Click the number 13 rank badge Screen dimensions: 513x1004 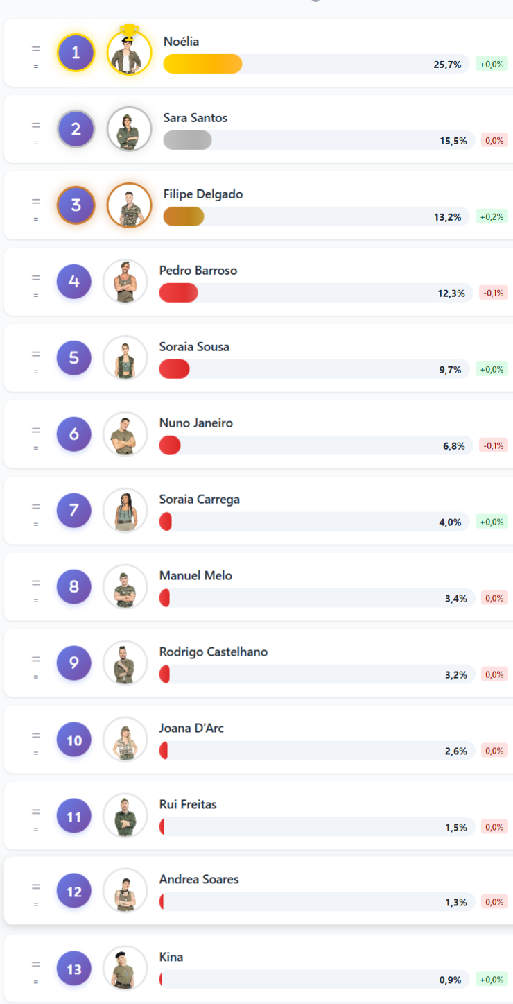click(x=73, y=969)
